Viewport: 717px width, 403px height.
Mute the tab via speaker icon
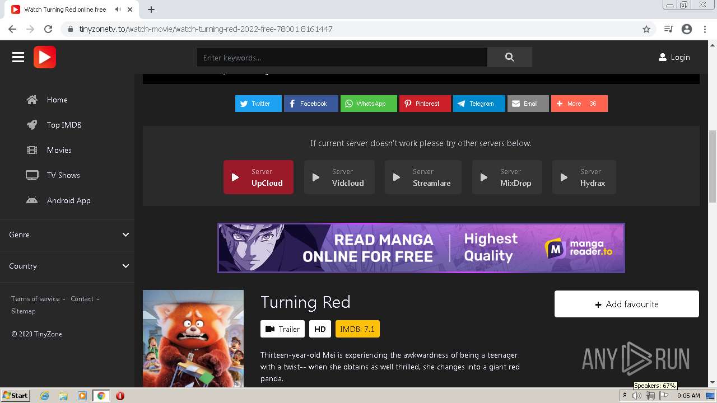point(118,10)
